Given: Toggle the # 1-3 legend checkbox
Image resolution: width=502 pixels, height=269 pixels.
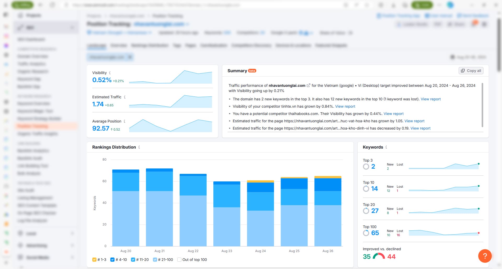Looking at the screenshot, I should pos(94,260).
